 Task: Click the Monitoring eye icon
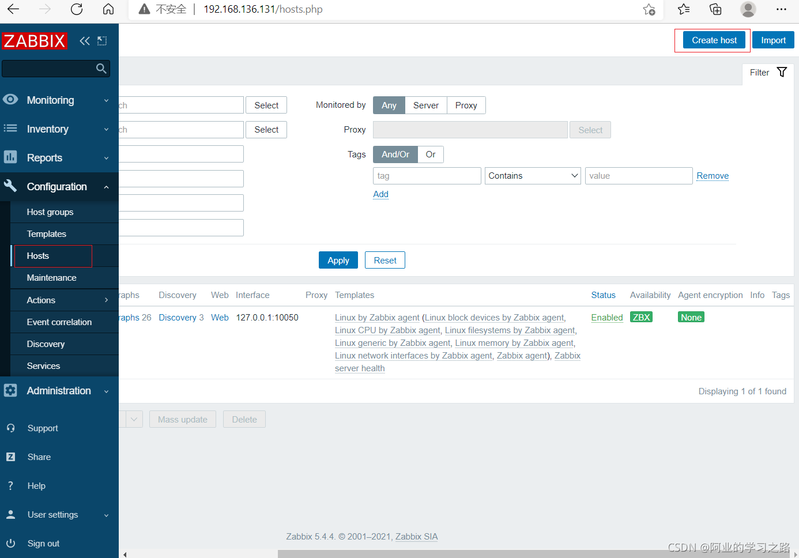[x=10, y=99]
